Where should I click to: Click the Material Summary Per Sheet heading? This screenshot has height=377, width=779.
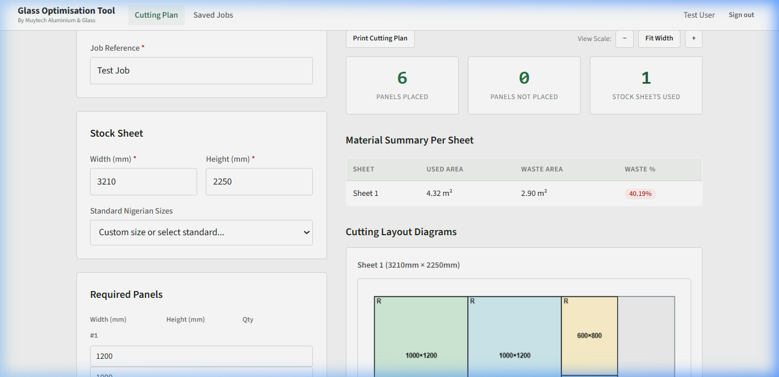[410, 140]
